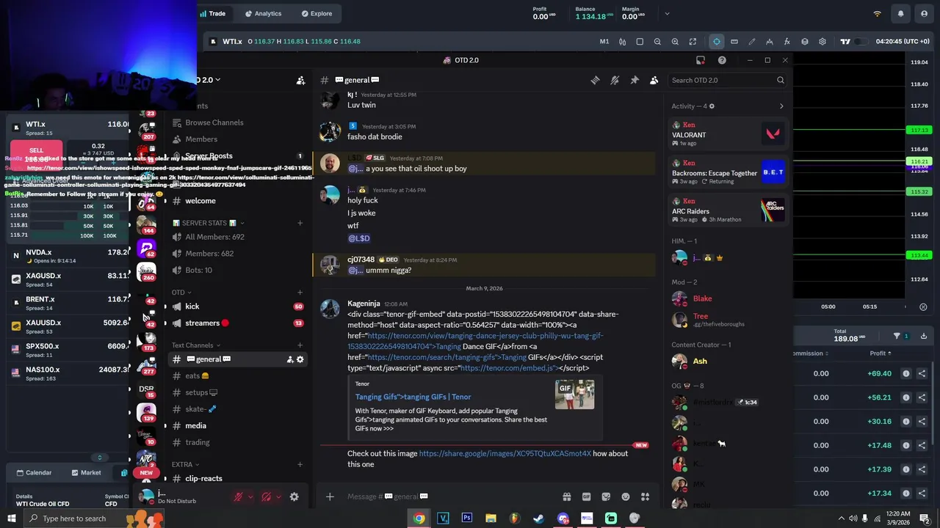
Task: Click the muted notification bell in Discord header
Action: pos(615,80)
